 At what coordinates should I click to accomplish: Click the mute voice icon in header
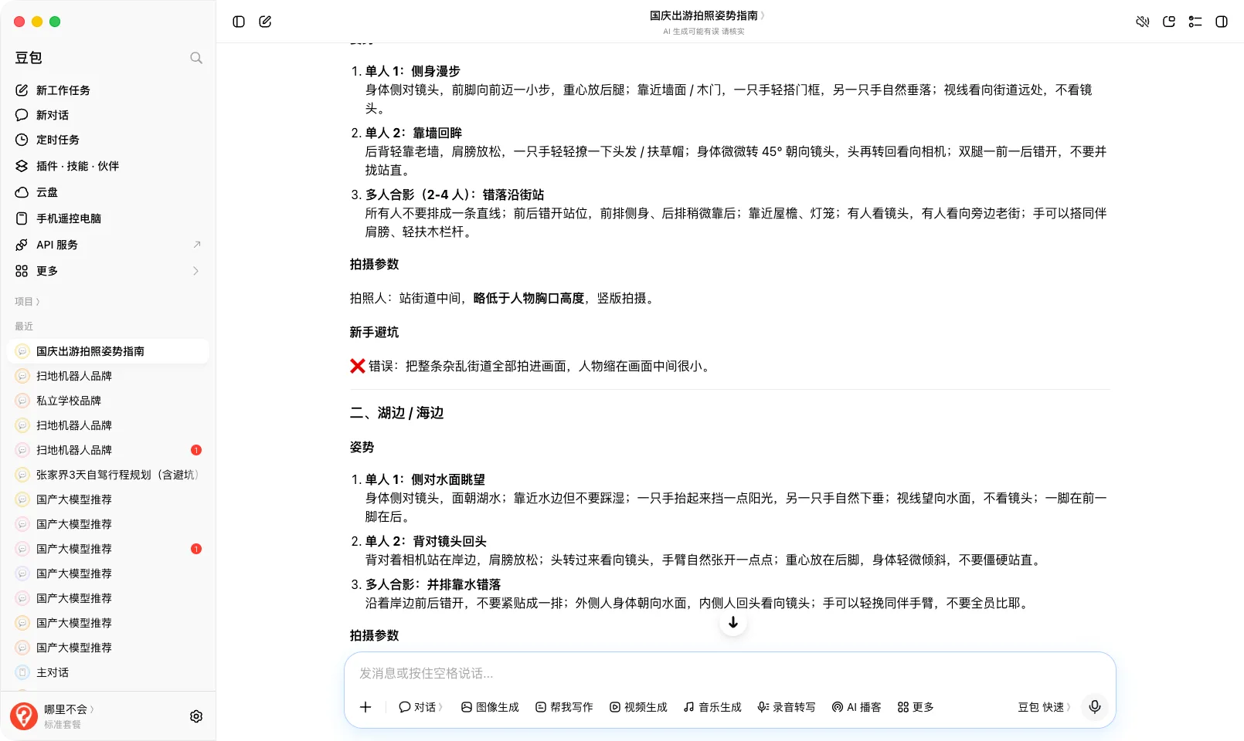click(1143, 22)
